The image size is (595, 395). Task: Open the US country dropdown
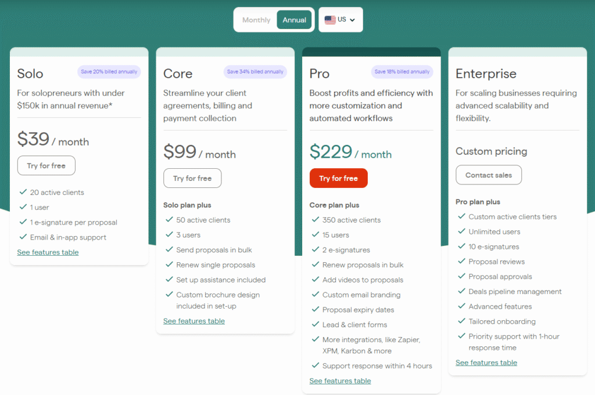(340, 19)
